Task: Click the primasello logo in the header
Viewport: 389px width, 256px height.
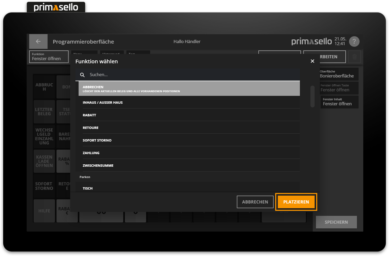Action: click(x=311, y=41)
